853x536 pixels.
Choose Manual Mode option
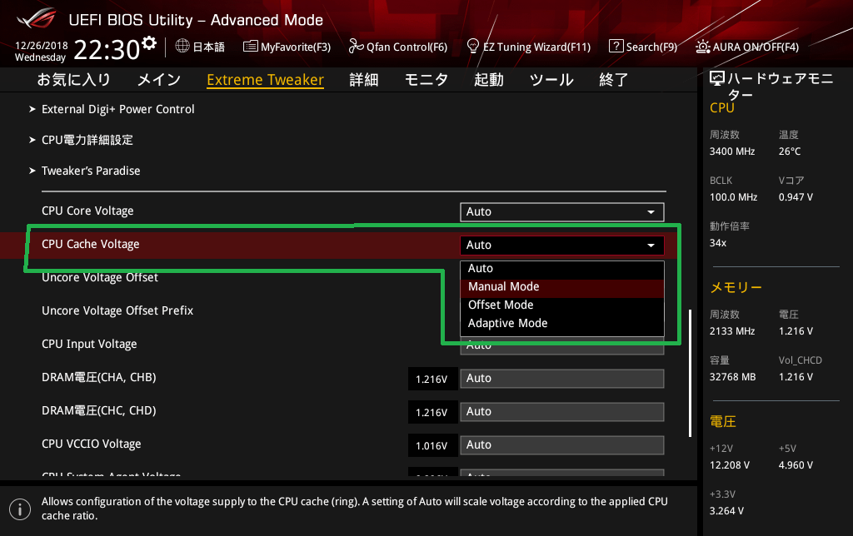562,287
